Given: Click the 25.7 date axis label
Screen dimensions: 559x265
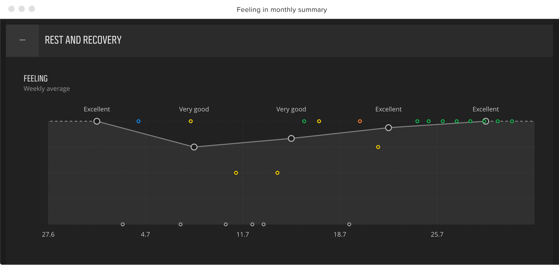Looking at the screenshot, I should pos(437,235).
